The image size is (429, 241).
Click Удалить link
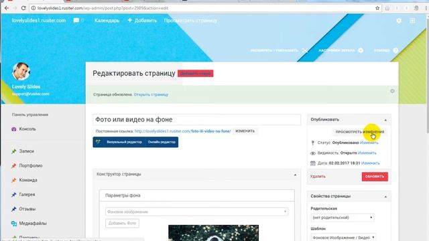click(318, 177)
